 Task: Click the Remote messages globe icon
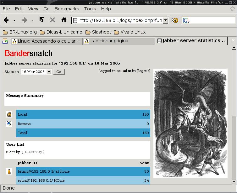pos(9,124)
